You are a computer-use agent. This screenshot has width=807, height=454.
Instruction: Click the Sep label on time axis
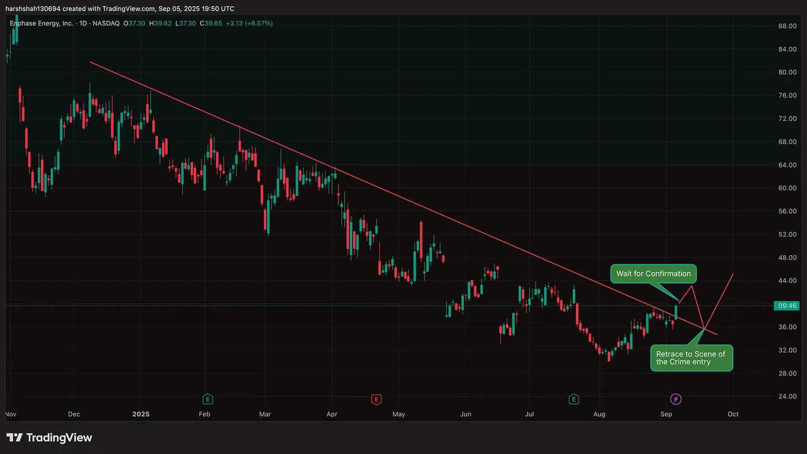(x=666, y=414)
